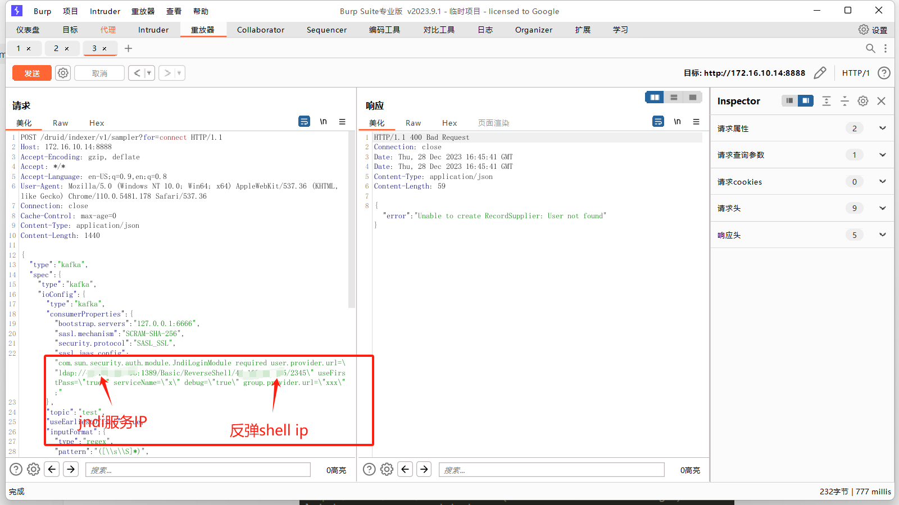
Task: Open the Organizer tab
Action: pos(534,30)
